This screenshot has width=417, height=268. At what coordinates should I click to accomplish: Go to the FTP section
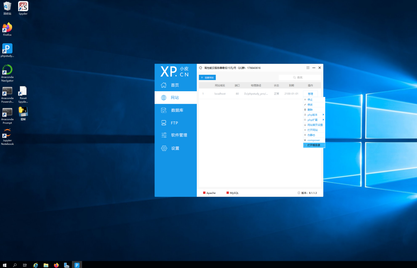coord(174,123)
